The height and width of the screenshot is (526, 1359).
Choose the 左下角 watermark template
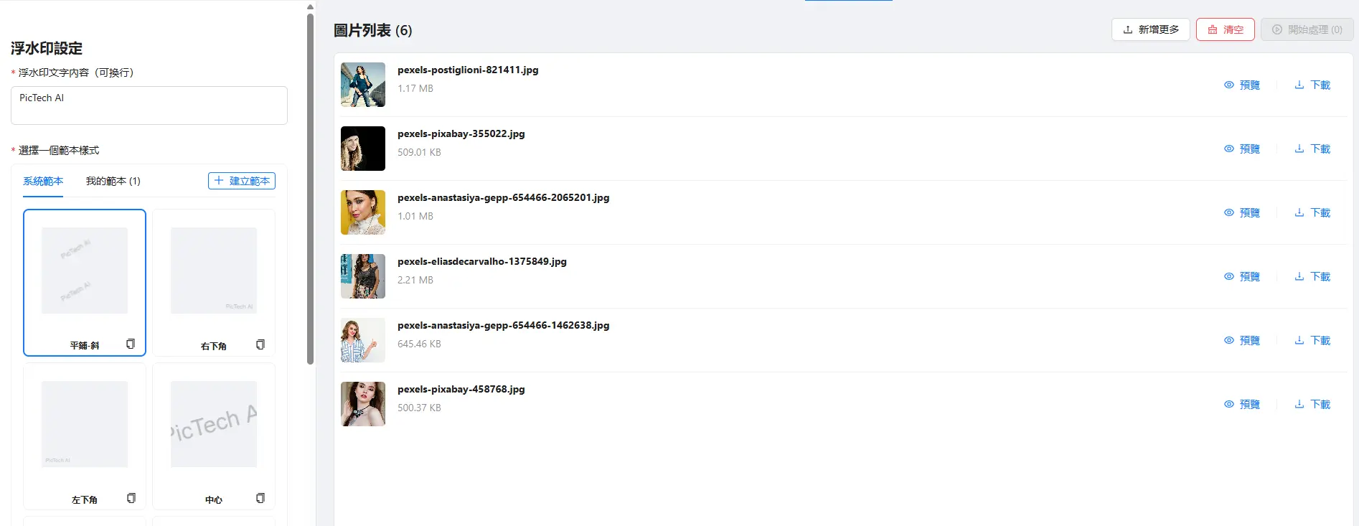coord(85,436)
